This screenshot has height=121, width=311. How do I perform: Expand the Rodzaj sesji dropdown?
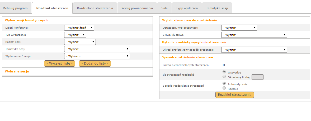(80, 42)
